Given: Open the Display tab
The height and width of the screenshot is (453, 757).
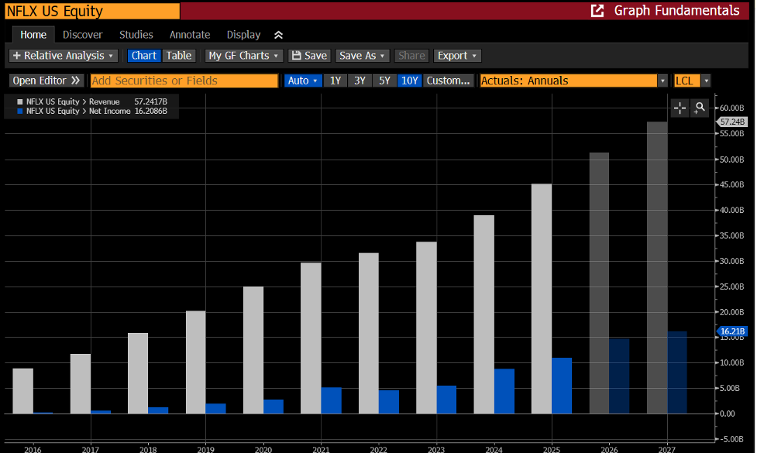Looking at the screenshot, I should (x=243, y=35).
